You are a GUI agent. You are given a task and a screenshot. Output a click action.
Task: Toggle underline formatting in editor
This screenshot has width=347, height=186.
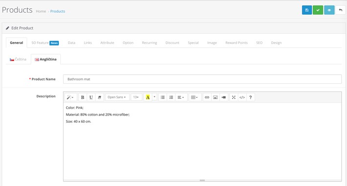(91, 97)
